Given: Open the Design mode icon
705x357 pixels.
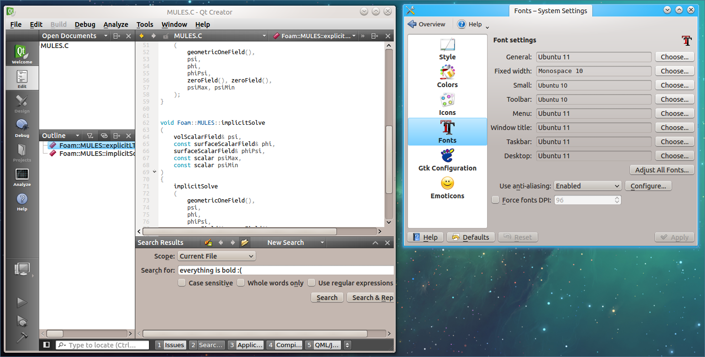Looking at the screenshot, I should point(22,103).
